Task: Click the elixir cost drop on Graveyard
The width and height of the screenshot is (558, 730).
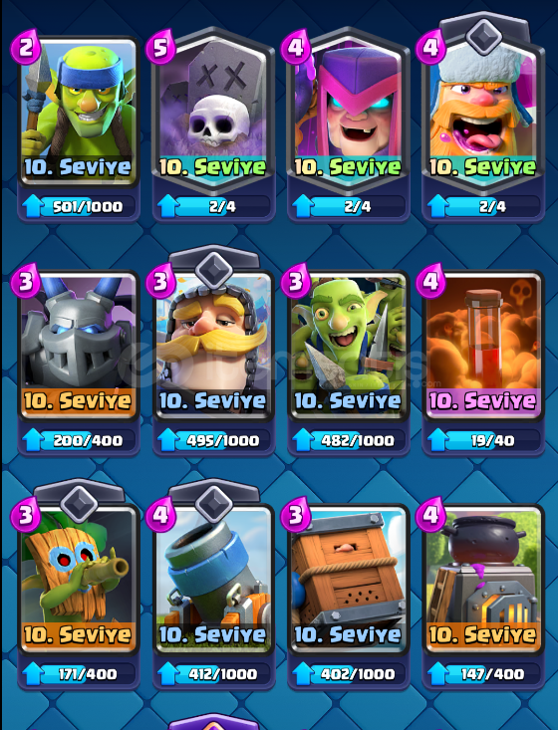Action: coord(160,47)
